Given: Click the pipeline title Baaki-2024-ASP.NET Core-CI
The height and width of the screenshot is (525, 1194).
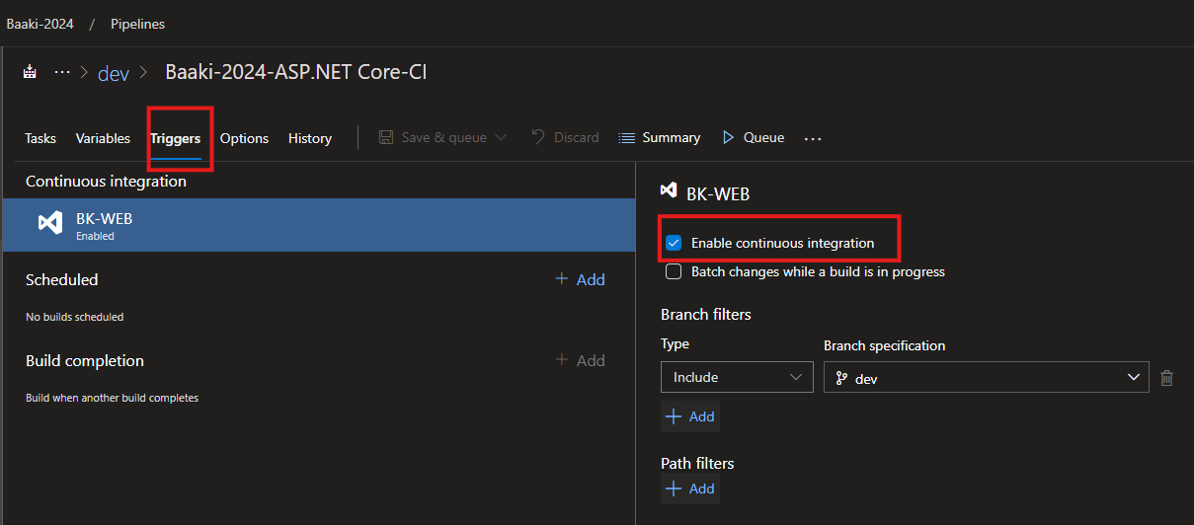Looking at the screenshot, I should click(x=296, y=72).
